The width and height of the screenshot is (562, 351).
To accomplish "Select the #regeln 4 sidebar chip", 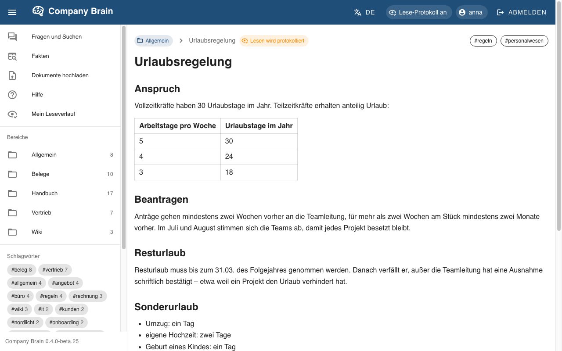I will tap(51, 296).
